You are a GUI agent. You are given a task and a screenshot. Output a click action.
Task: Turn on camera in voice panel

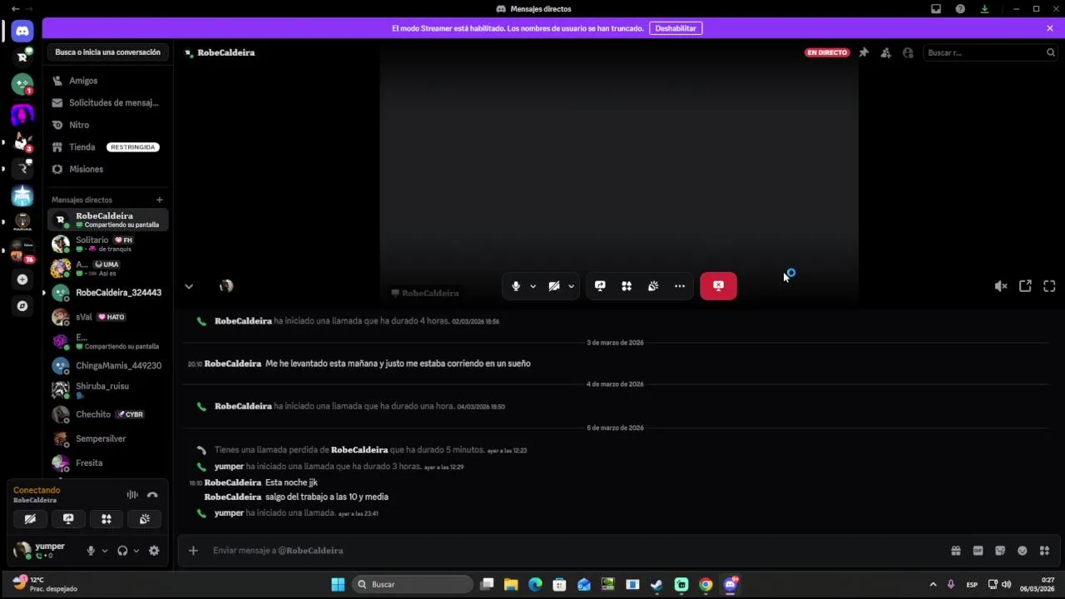30,519
